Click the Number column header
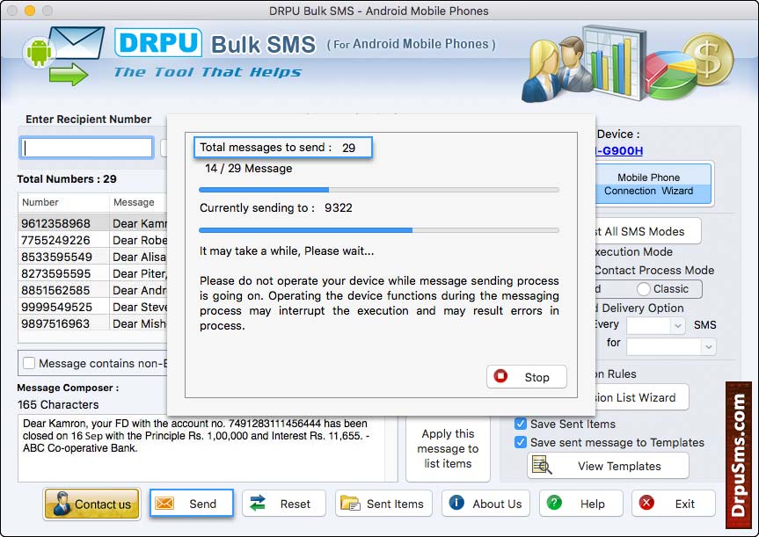 (63, 202)
